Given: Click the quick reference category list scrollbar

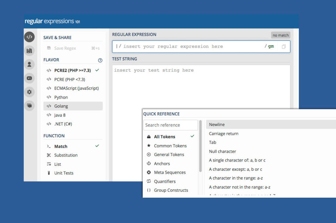Looking at the screenshot, I should pos(200,151).
